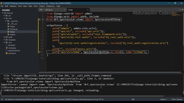
Task: Expand the venv folder
Action: pyautogui.click(x=4, y=43)
